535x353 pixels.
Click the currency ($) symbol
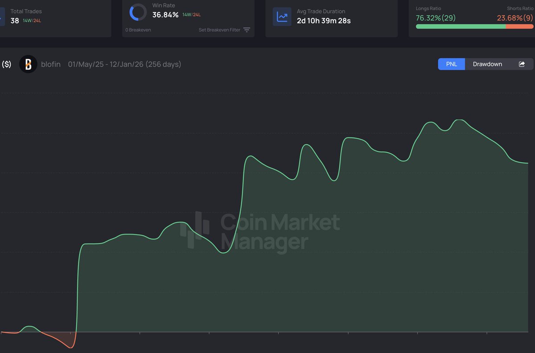[x=6, y=64]
